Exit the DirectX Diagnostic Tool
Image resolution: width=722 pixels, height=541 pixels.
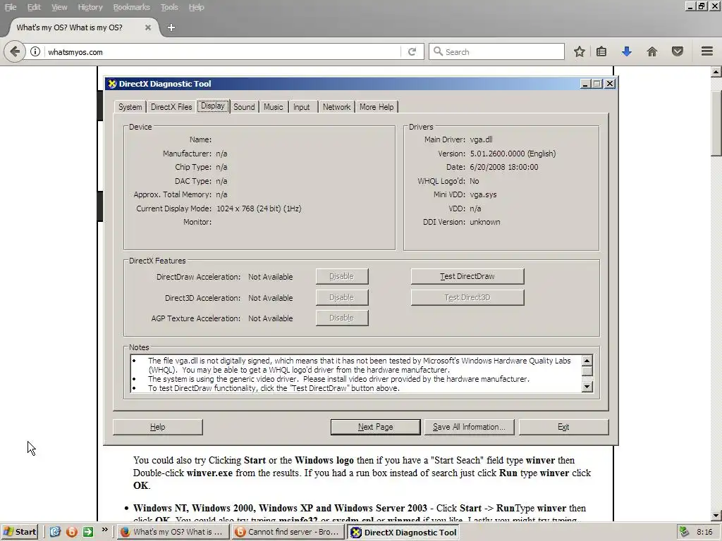563,427
